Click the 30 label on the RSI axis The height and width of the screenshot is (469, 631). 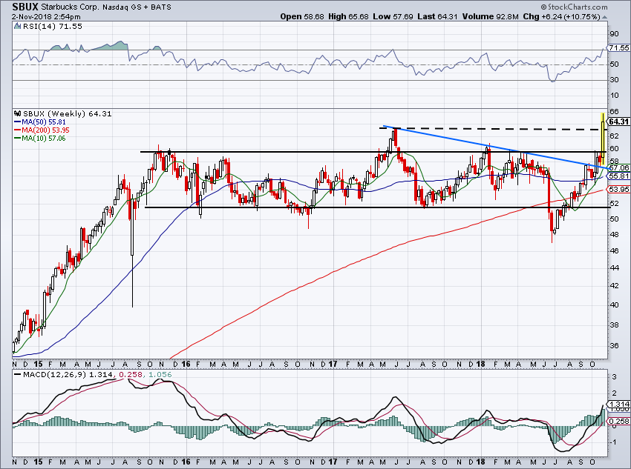(x=614, y=79)
